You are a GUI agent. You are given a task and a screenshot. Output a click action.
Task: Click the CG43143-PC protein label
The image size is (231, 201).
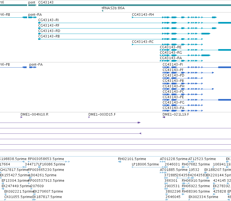pyautogui.click(x=173, y=92)
